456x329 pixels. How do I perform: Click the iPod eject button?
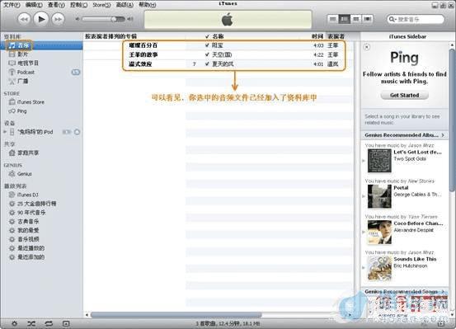[77, 132]
